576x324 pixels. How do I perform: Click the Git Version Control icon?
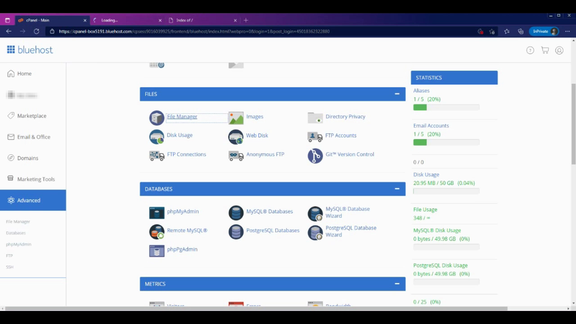(x=315, y=156)
